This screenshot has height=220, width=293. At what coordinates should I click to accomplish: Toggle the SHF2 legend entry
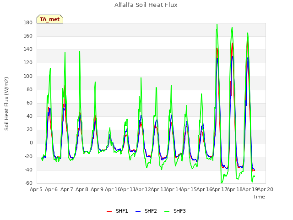click(x=146, y=211)
